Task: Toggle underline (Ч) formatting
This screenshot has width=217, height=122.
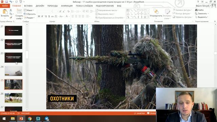Action: (46, 16)
